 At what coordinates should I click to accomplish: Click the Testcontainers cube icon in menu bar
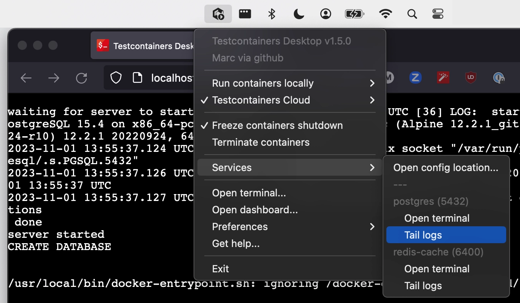click(218, 13)
